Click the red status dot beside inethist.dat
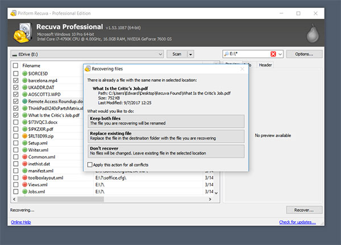The image size is (341, 245). [x=24, y=164]
